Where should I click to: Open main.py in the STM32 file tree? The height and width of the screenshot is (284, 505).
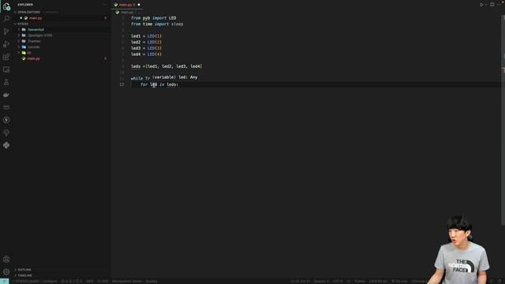click(33, 58)
